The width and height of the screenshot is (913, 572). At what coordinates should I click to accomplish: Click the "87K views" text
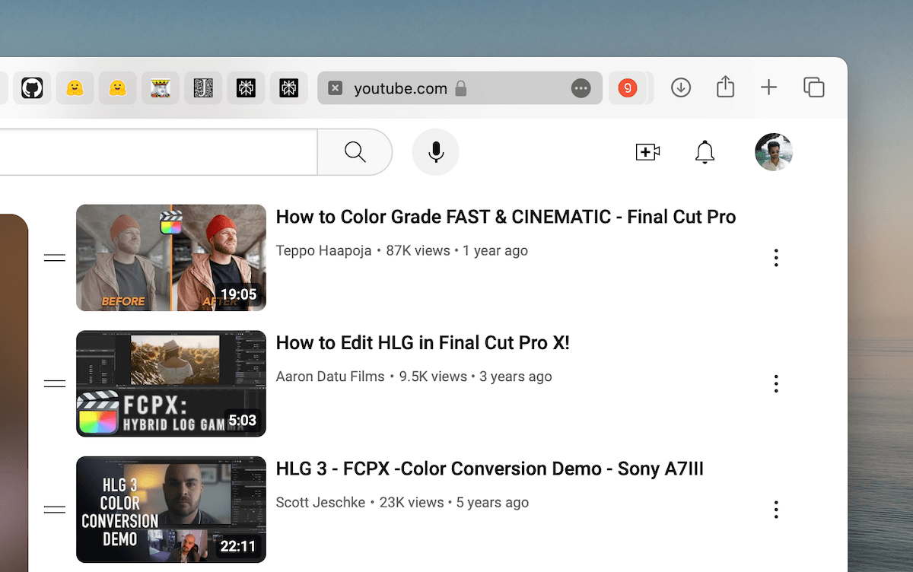[x=418, y=251]
